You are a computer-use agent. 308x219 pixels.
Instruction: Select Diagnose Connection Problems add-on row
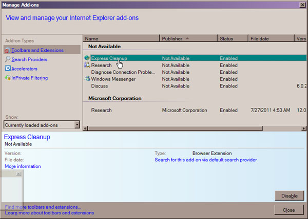click(x=123, y=72)
